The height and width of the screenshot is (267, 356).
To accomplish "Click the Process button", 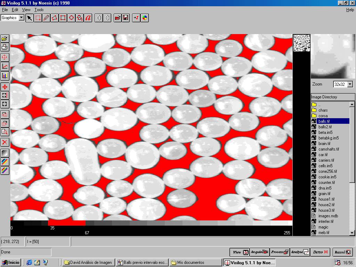I will tap(280, 252).
